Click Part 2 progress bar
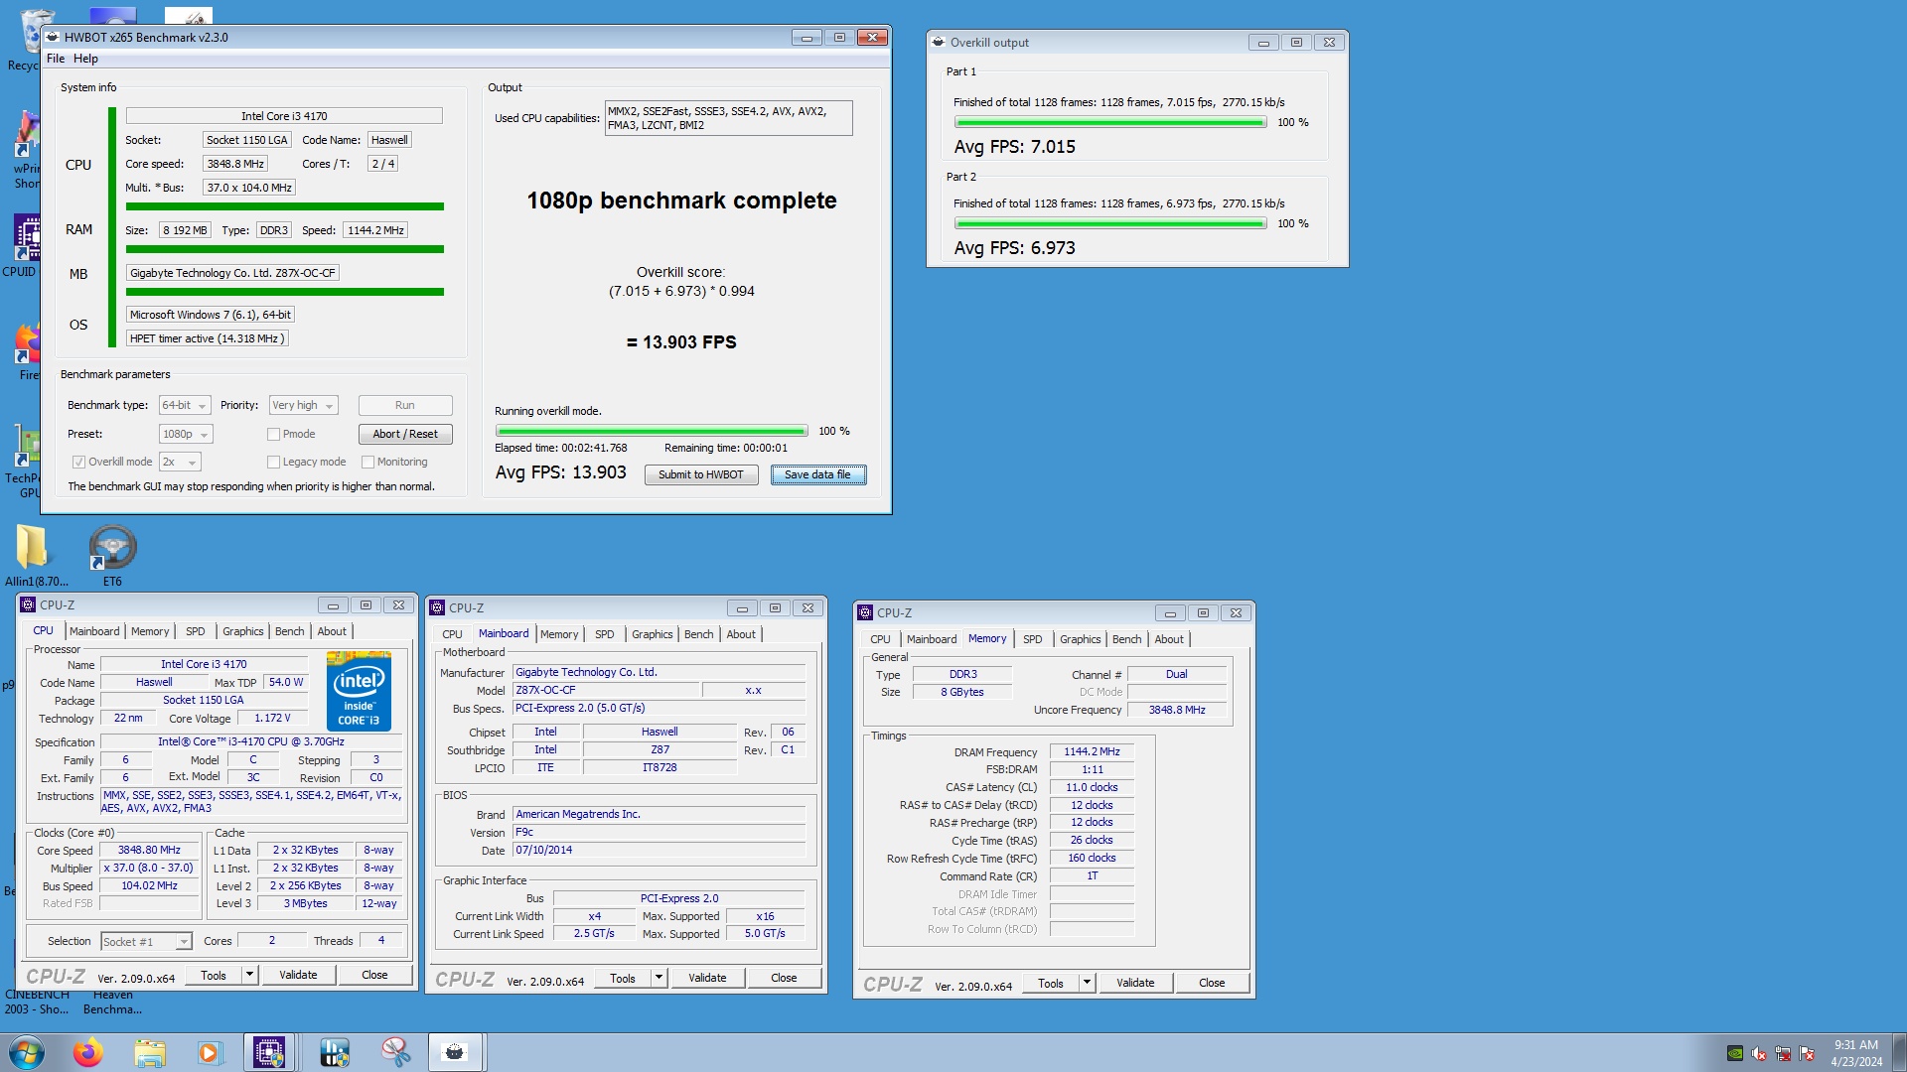 1110,223
